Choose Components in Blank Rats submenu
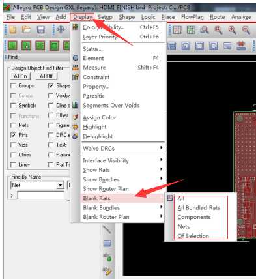The height and width of the screenshot is (279, 256). tap(194, 217)
